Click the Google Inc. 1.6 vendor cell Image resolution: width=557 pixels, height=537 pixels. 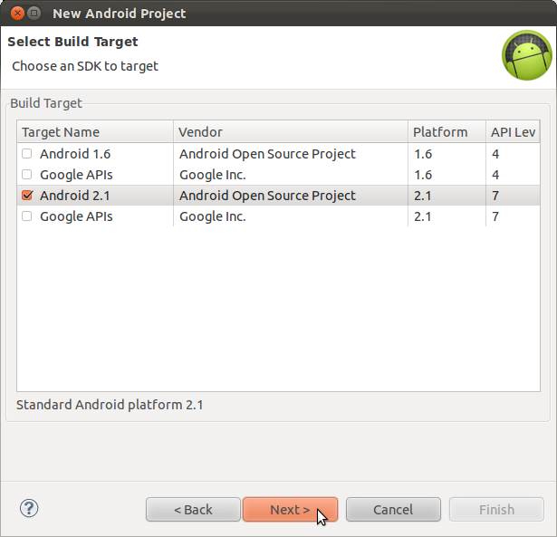coord(213,175)
